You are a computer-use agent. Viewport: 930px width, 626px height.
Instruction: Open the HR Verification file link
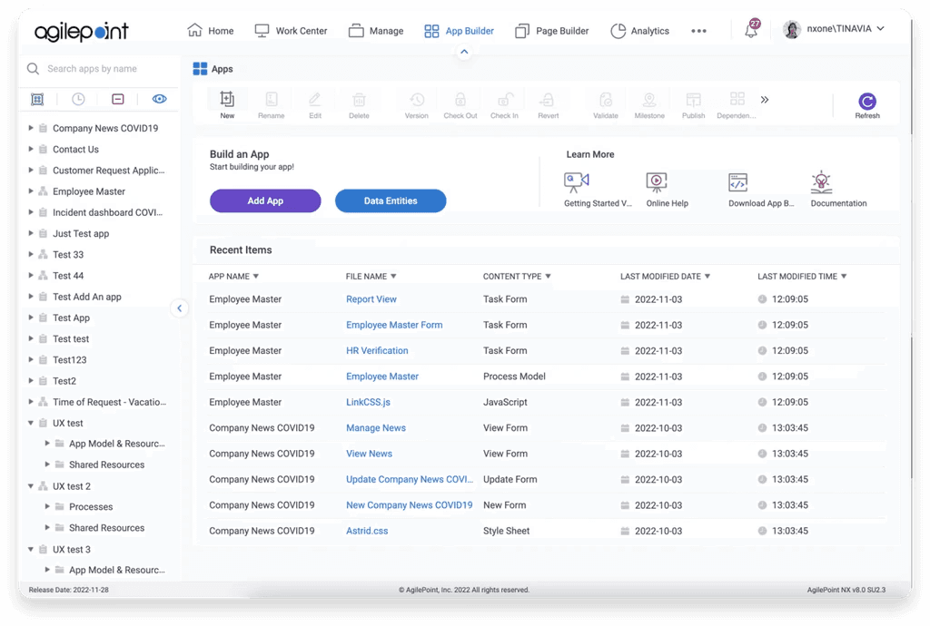[377, 350]
